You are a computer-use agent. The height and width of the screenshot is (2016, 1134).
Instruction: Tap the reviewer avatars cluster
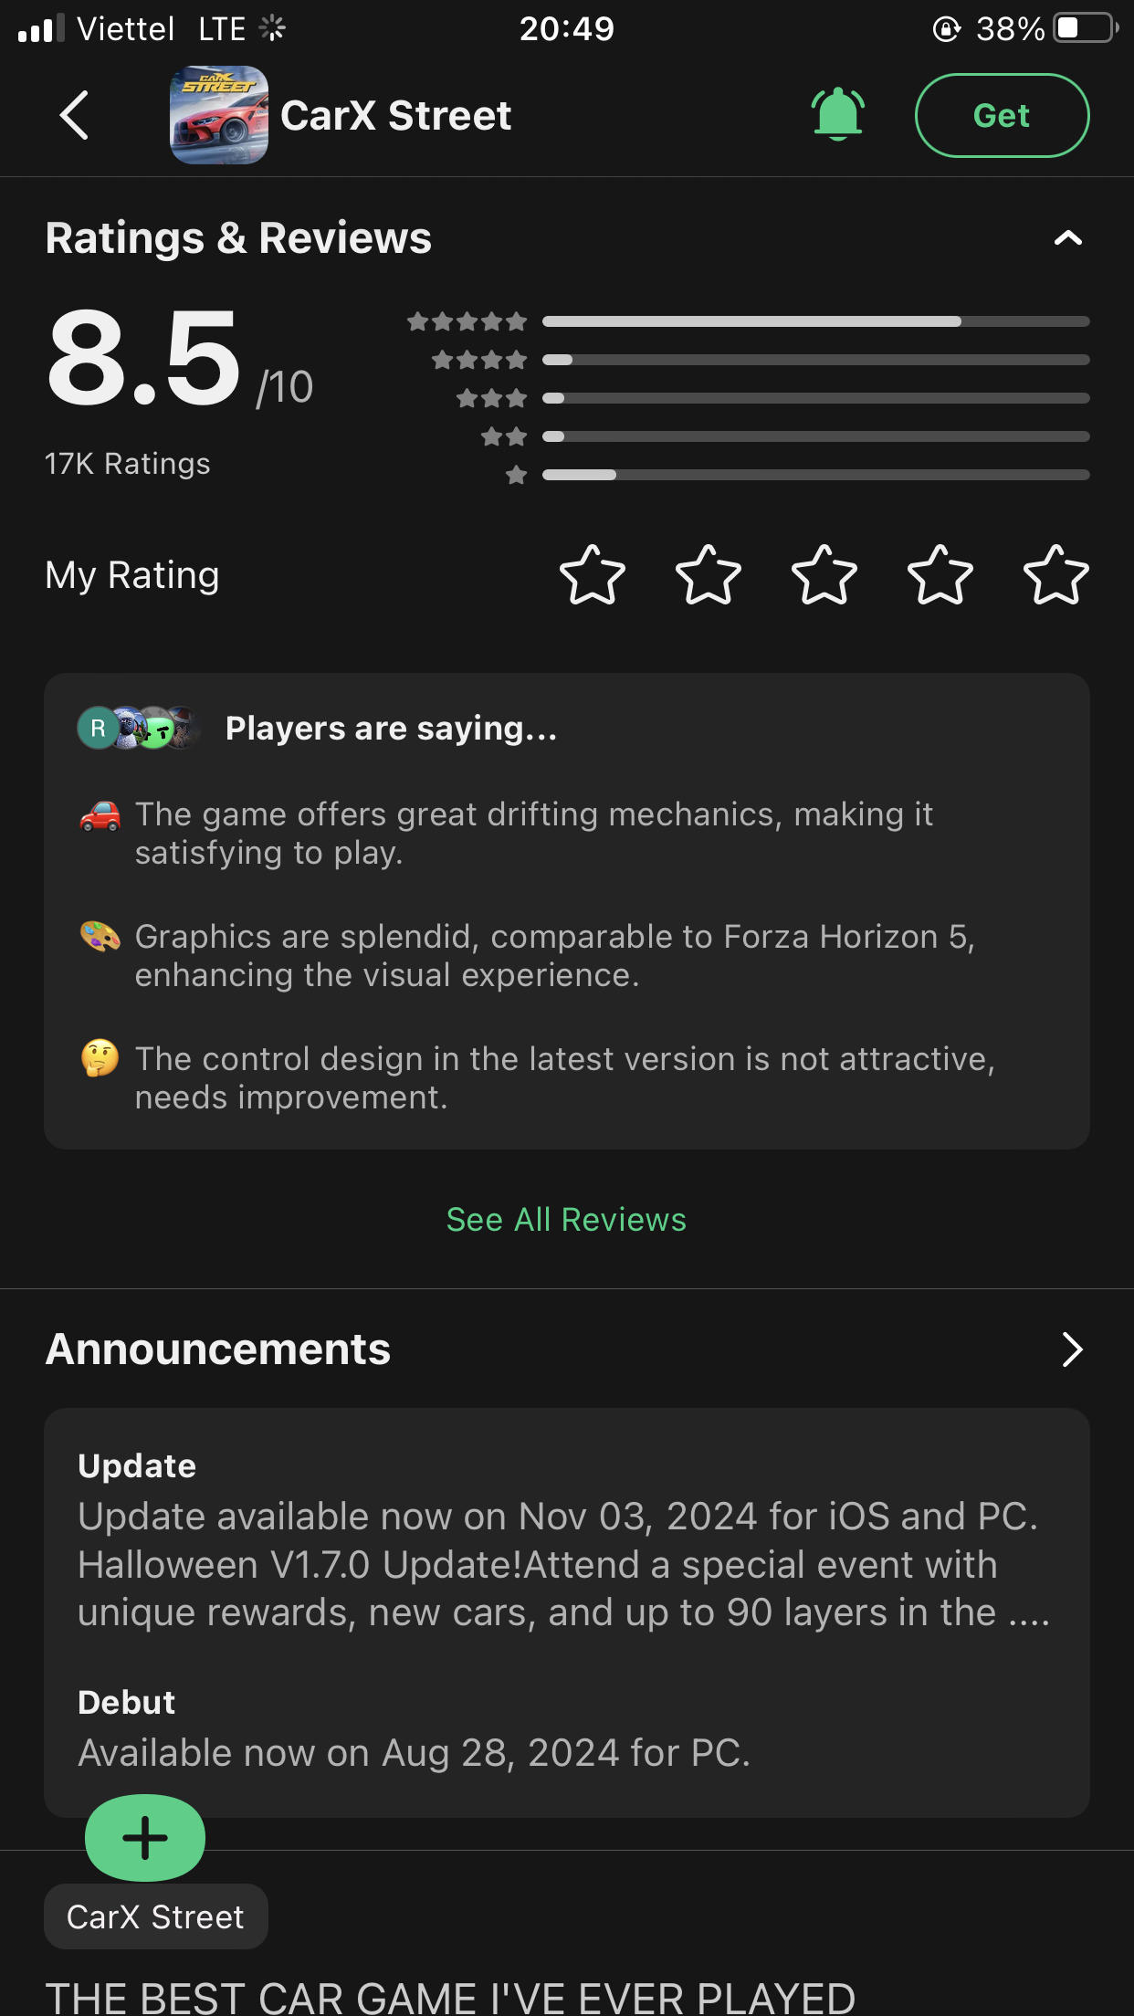139,729
